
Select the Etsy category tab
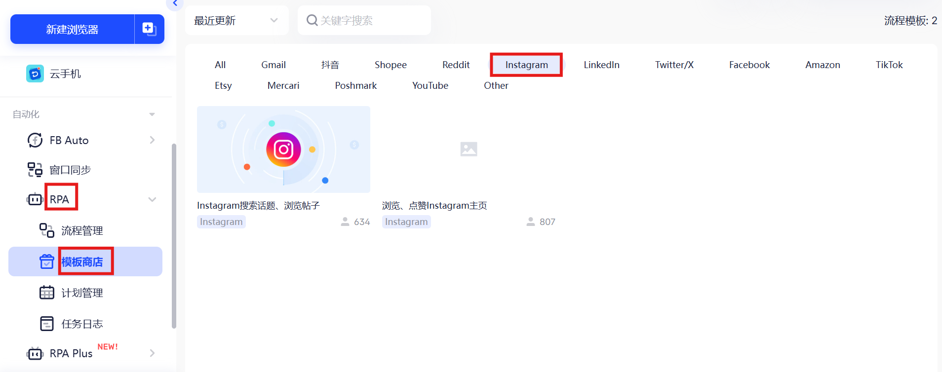223,85
